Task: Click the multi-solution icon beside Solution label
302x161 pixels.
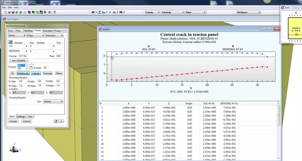Action: tap(11, 42)
